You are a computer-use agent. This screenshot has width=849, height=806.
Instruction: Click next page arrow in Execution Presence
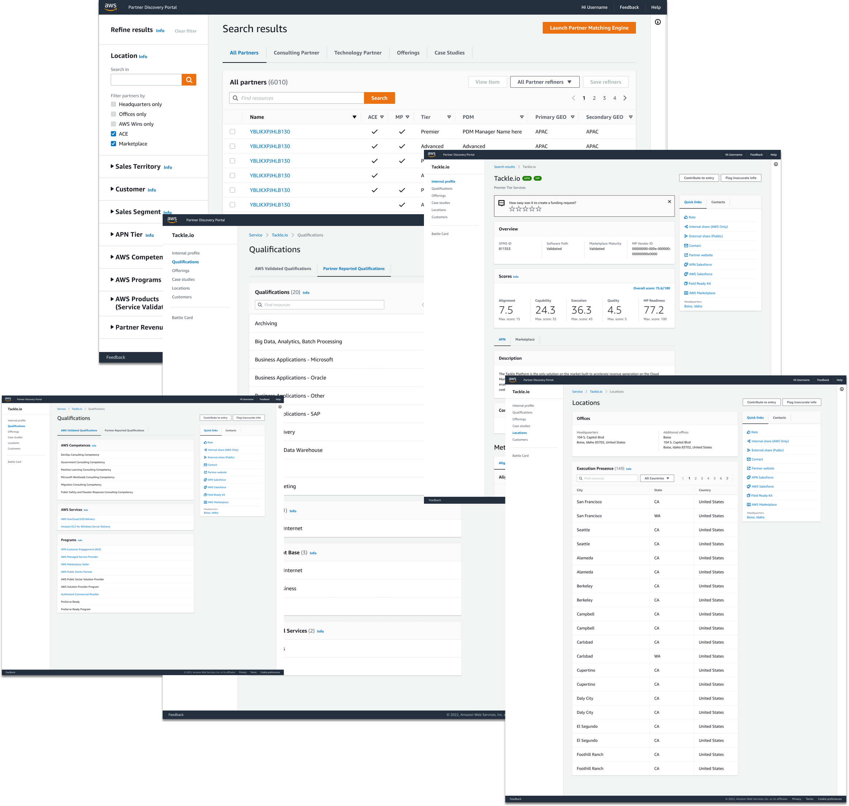click(727, 478)
